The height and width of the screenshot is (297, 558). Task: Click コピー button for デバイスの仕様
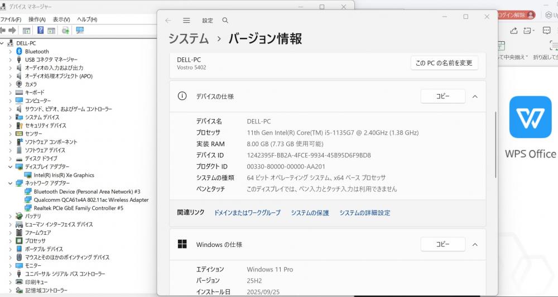[x=442, y=96]
